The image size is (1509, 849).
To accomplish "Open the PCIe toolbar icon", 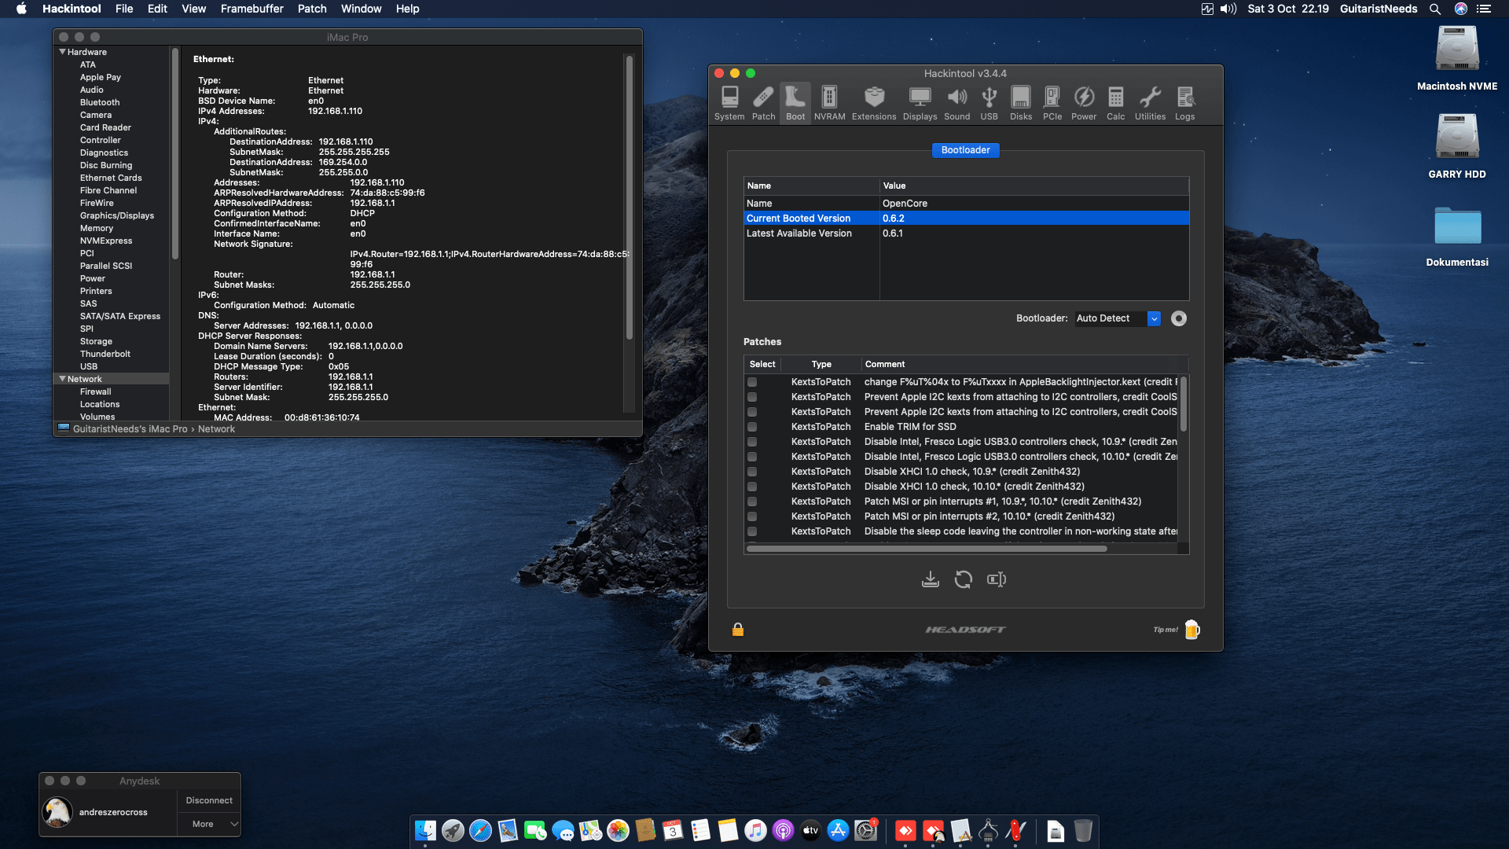I will tap(1052, 103).
